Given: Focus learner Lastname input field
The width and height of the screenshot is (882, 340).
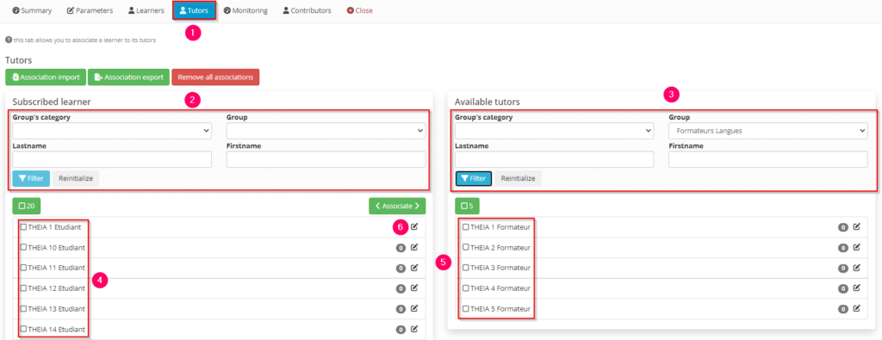Looking at the screenshot, I should point(112,159).
